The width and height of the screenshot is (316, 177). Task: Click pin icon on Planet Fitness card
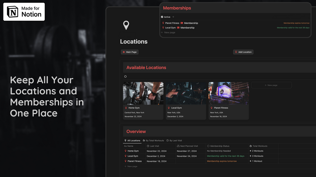tap(211, 108)
